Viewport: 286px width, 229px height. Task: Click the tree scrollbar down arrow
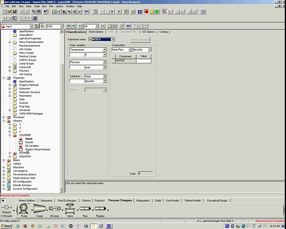[x=61, y=191]
